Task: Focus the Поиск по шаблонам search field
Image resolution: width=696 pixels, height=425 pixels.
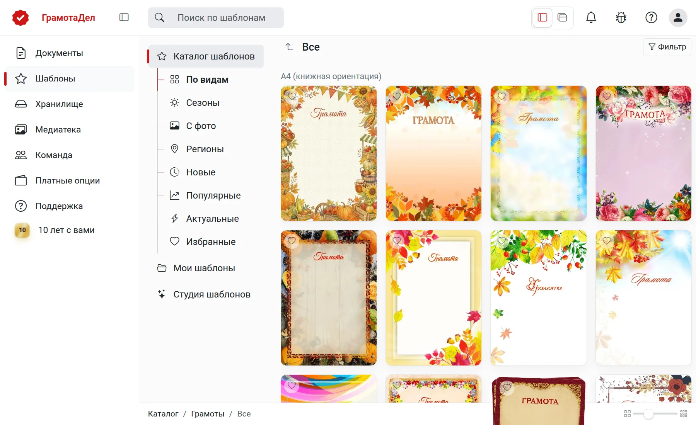Action: tap(216, 18)
